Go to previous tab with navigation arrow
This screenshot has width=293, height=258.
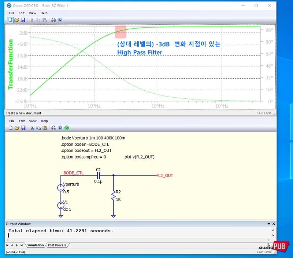[x=12, y=245]
